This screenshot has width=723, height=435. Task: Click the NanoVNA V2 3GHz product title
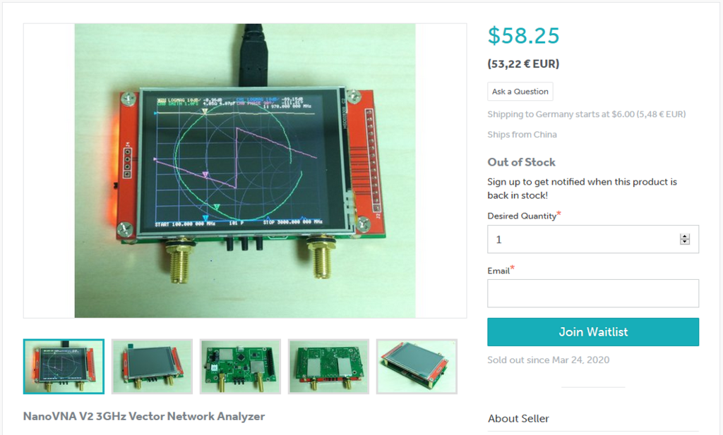click(x=144, y=416)
